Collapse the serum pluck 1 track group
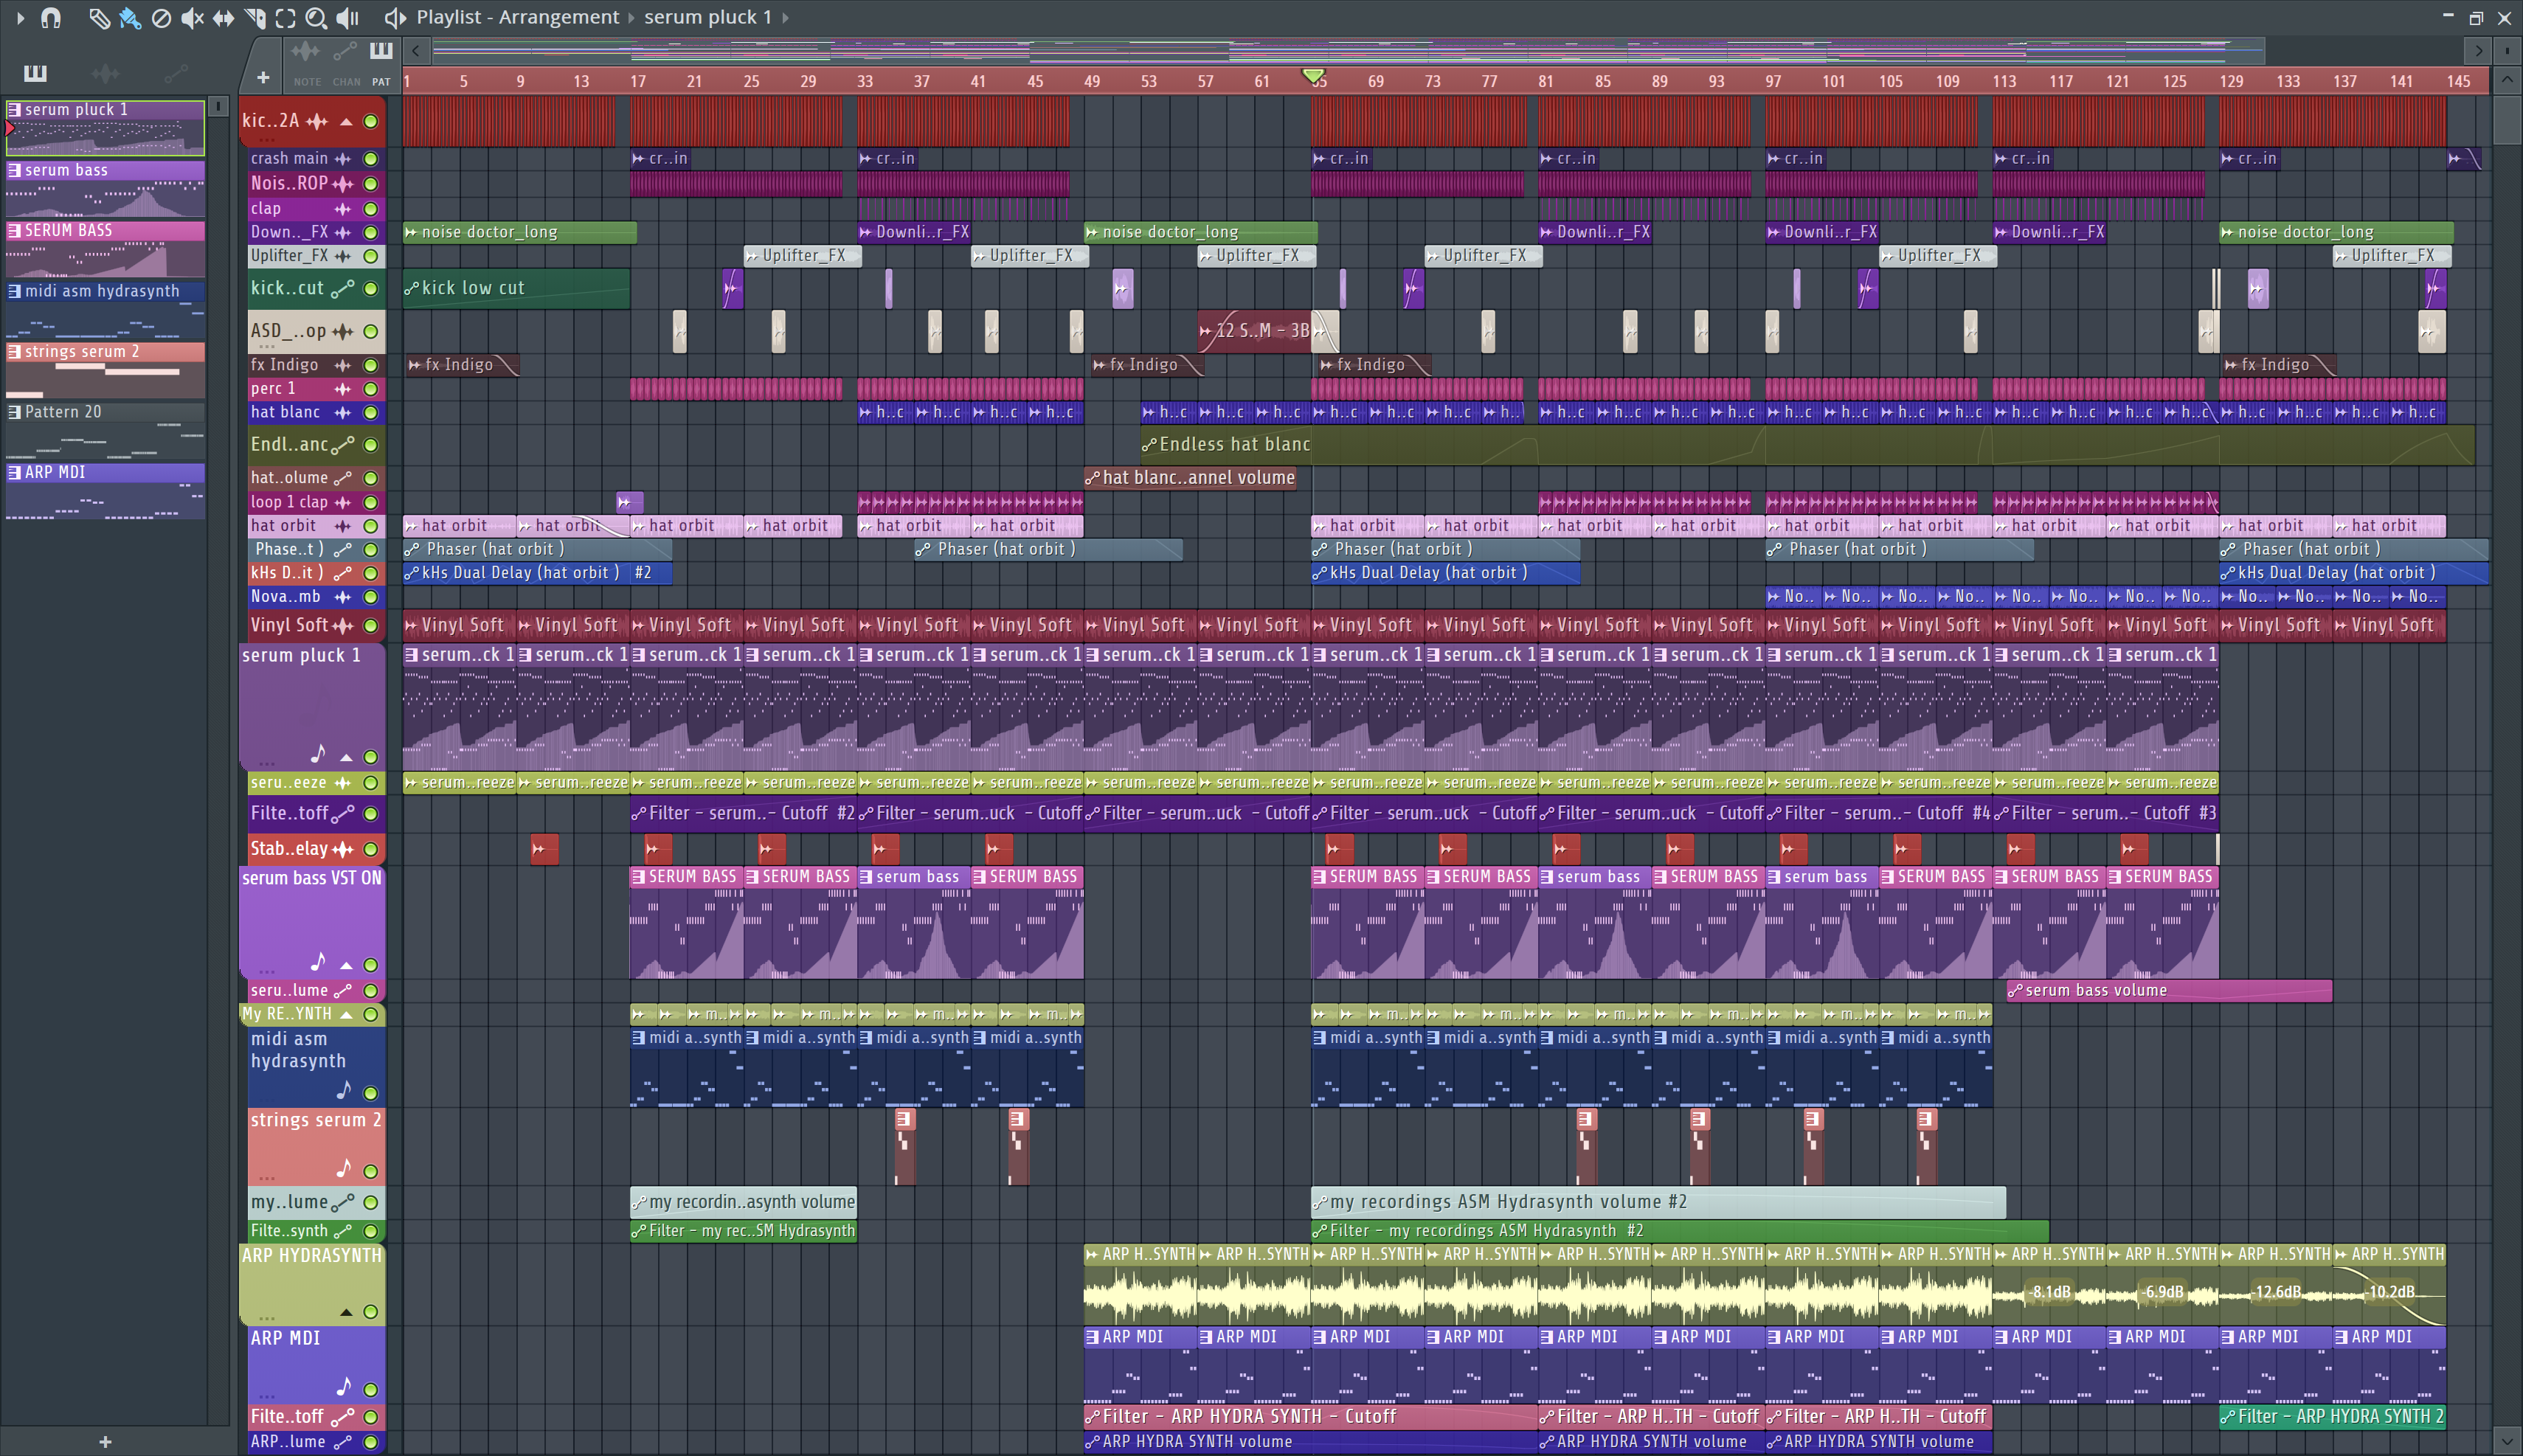This screenshot has width=2523, height=1456. coord(346,757)
